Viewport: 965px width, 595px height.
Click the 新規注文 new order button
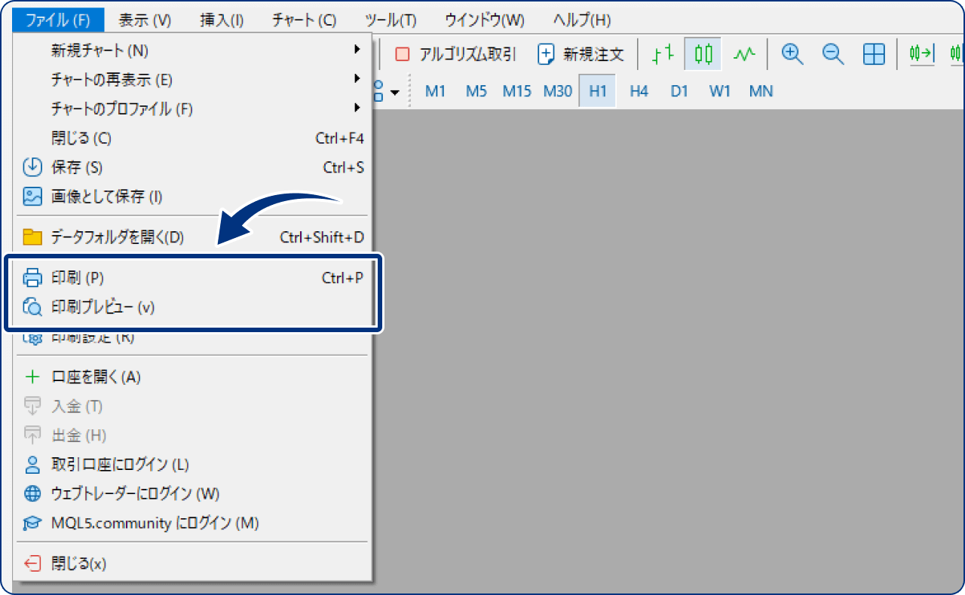[x=581, y=54]
